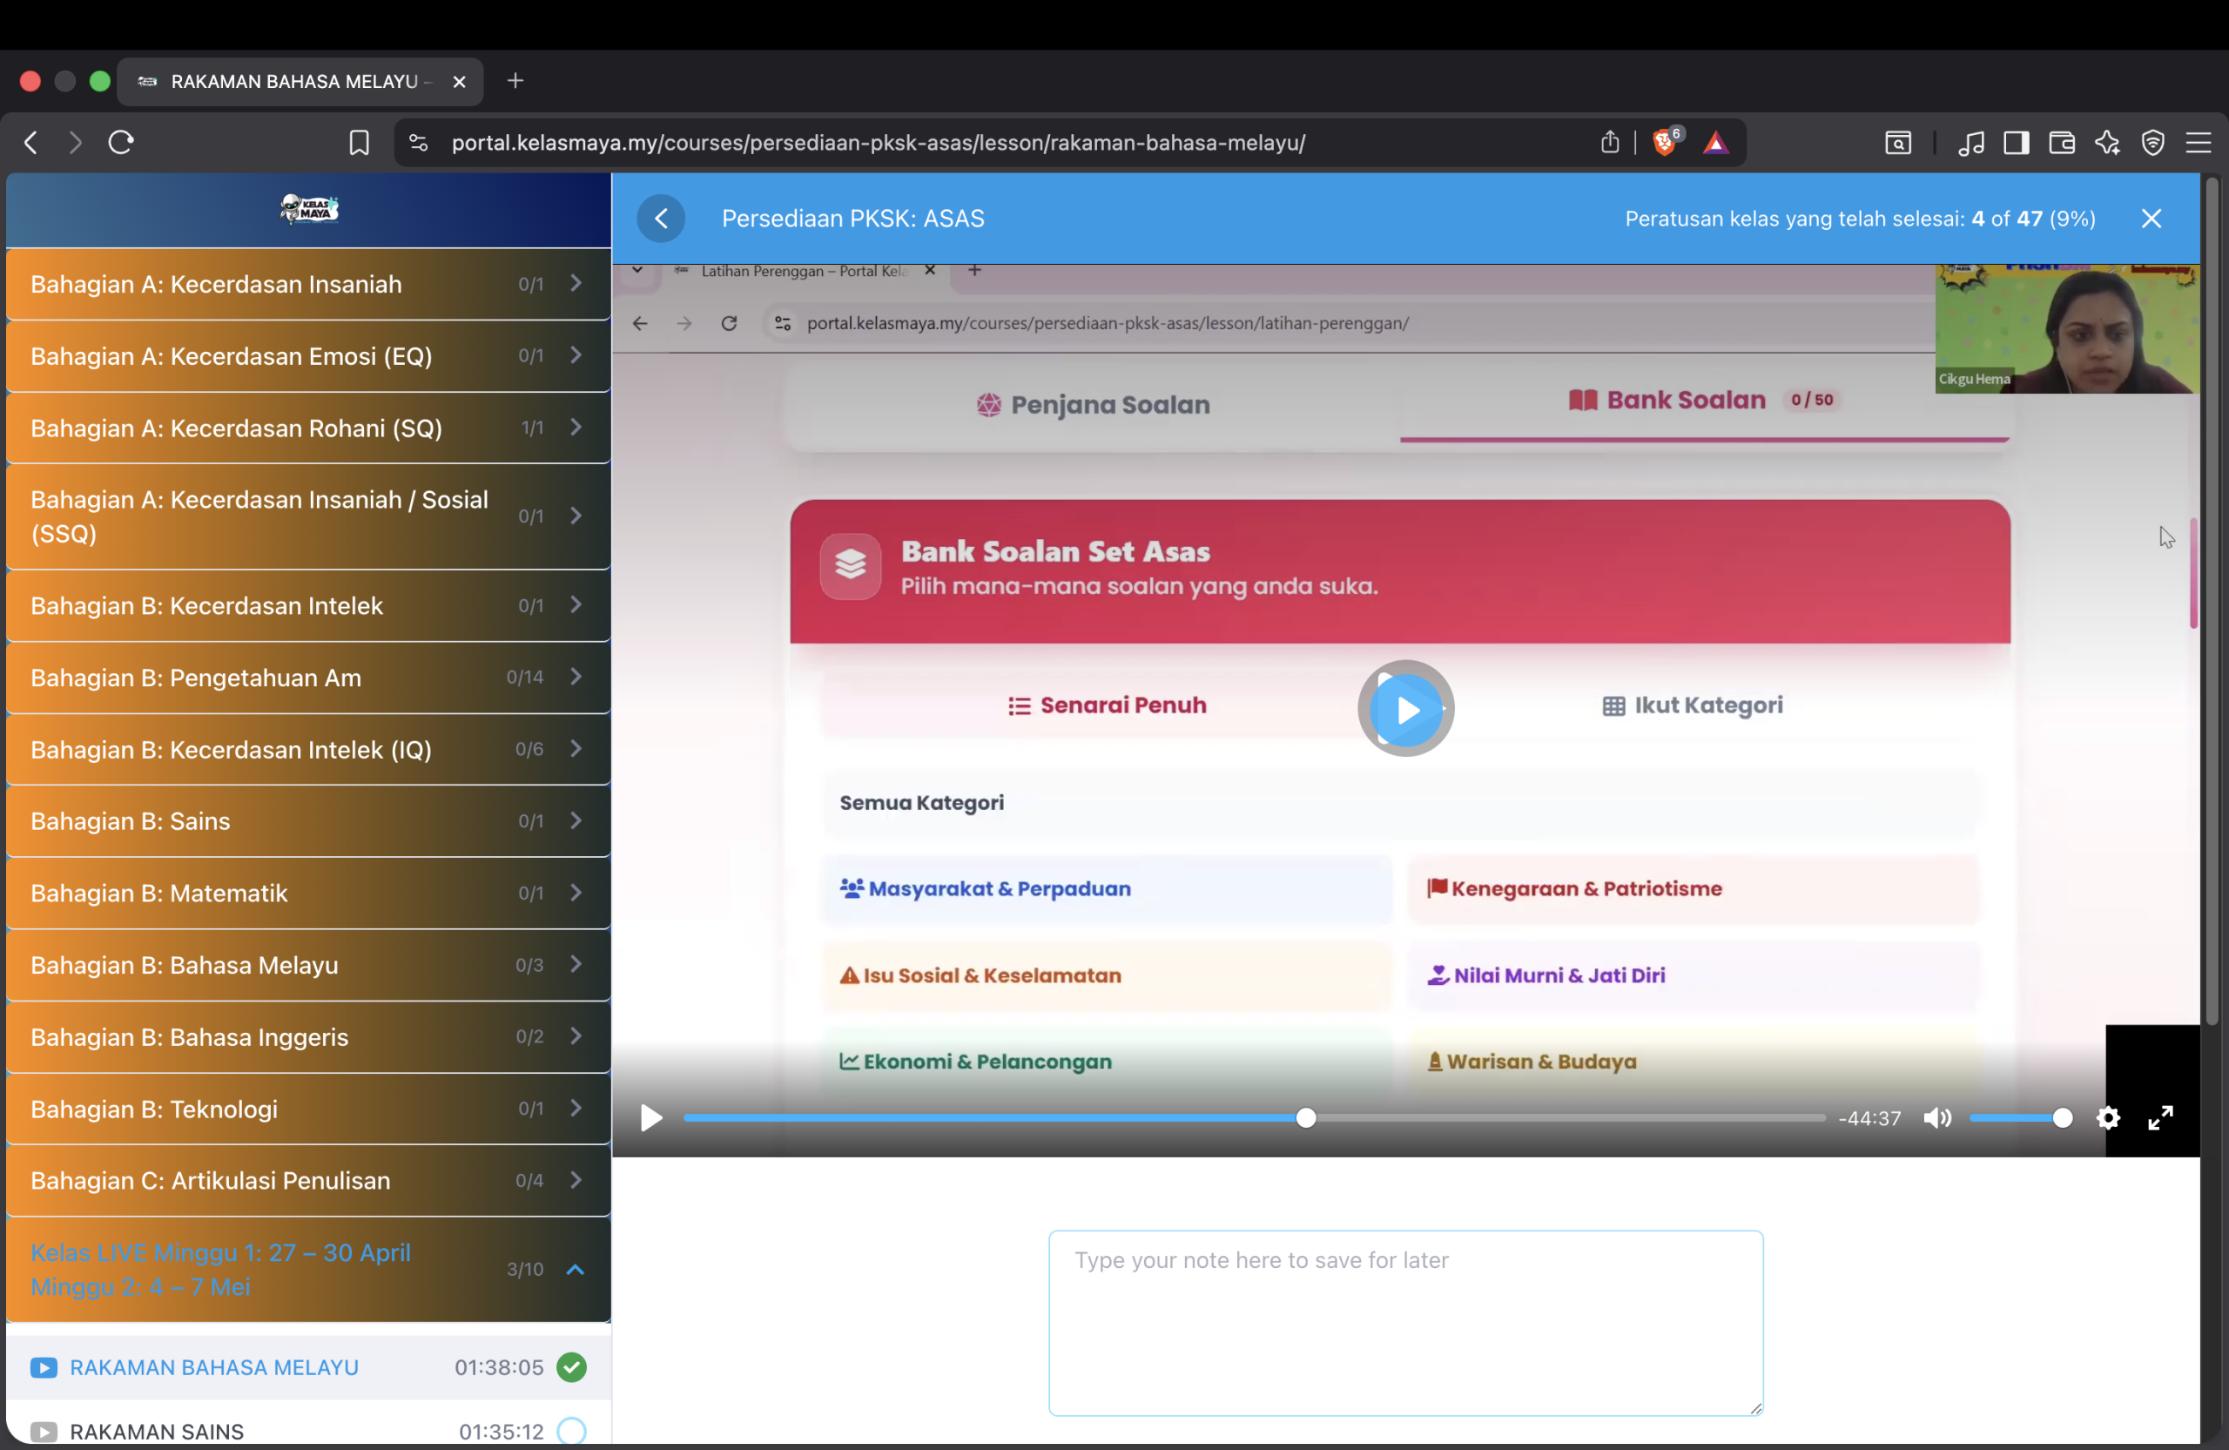Bookmark this page with the bookmark icon
The image size is (2229, 1450).
coord(359,142)
